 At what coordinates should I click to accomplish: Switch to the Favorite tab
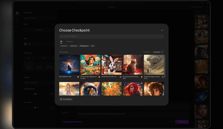[69, 42]
